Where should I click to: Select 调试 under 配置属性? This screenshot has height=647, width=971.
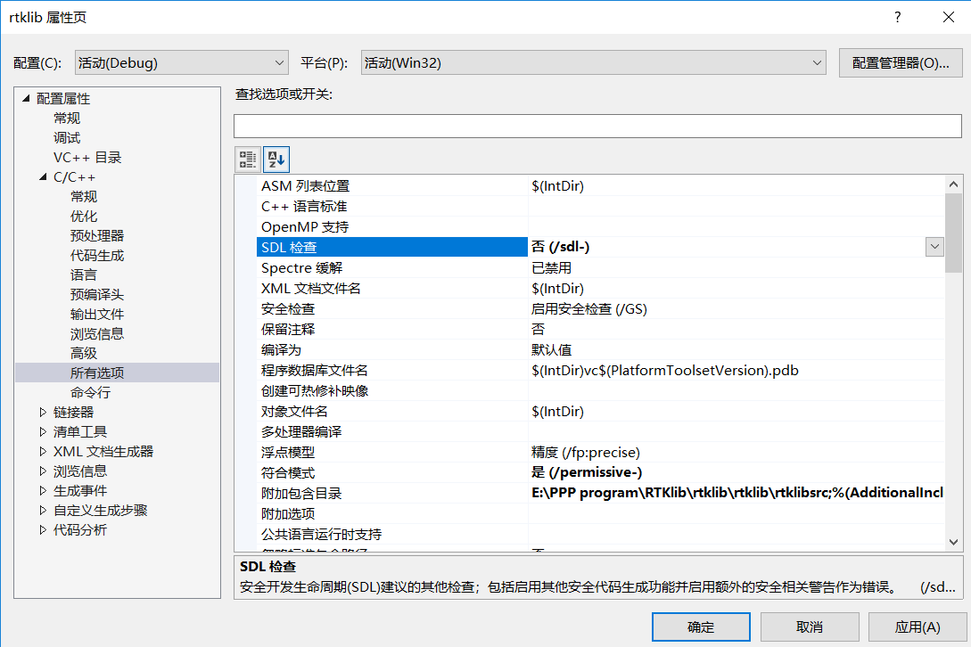coord(66,137)
